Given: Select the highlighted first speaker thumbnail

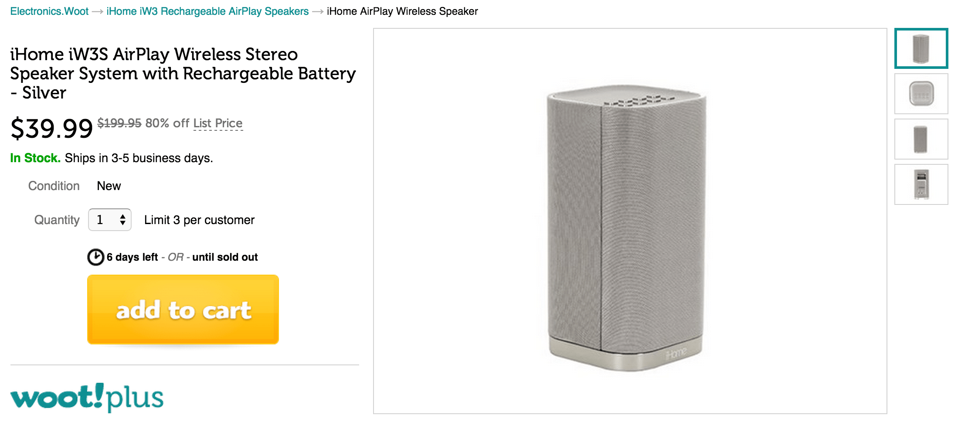Looking at the screenshot, I should (921, 48).
